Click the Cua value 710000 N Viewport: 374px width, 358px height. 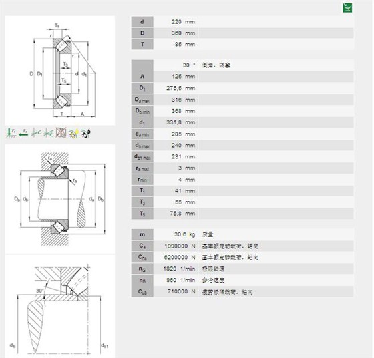pyautogui.click(x=181, y=291)
